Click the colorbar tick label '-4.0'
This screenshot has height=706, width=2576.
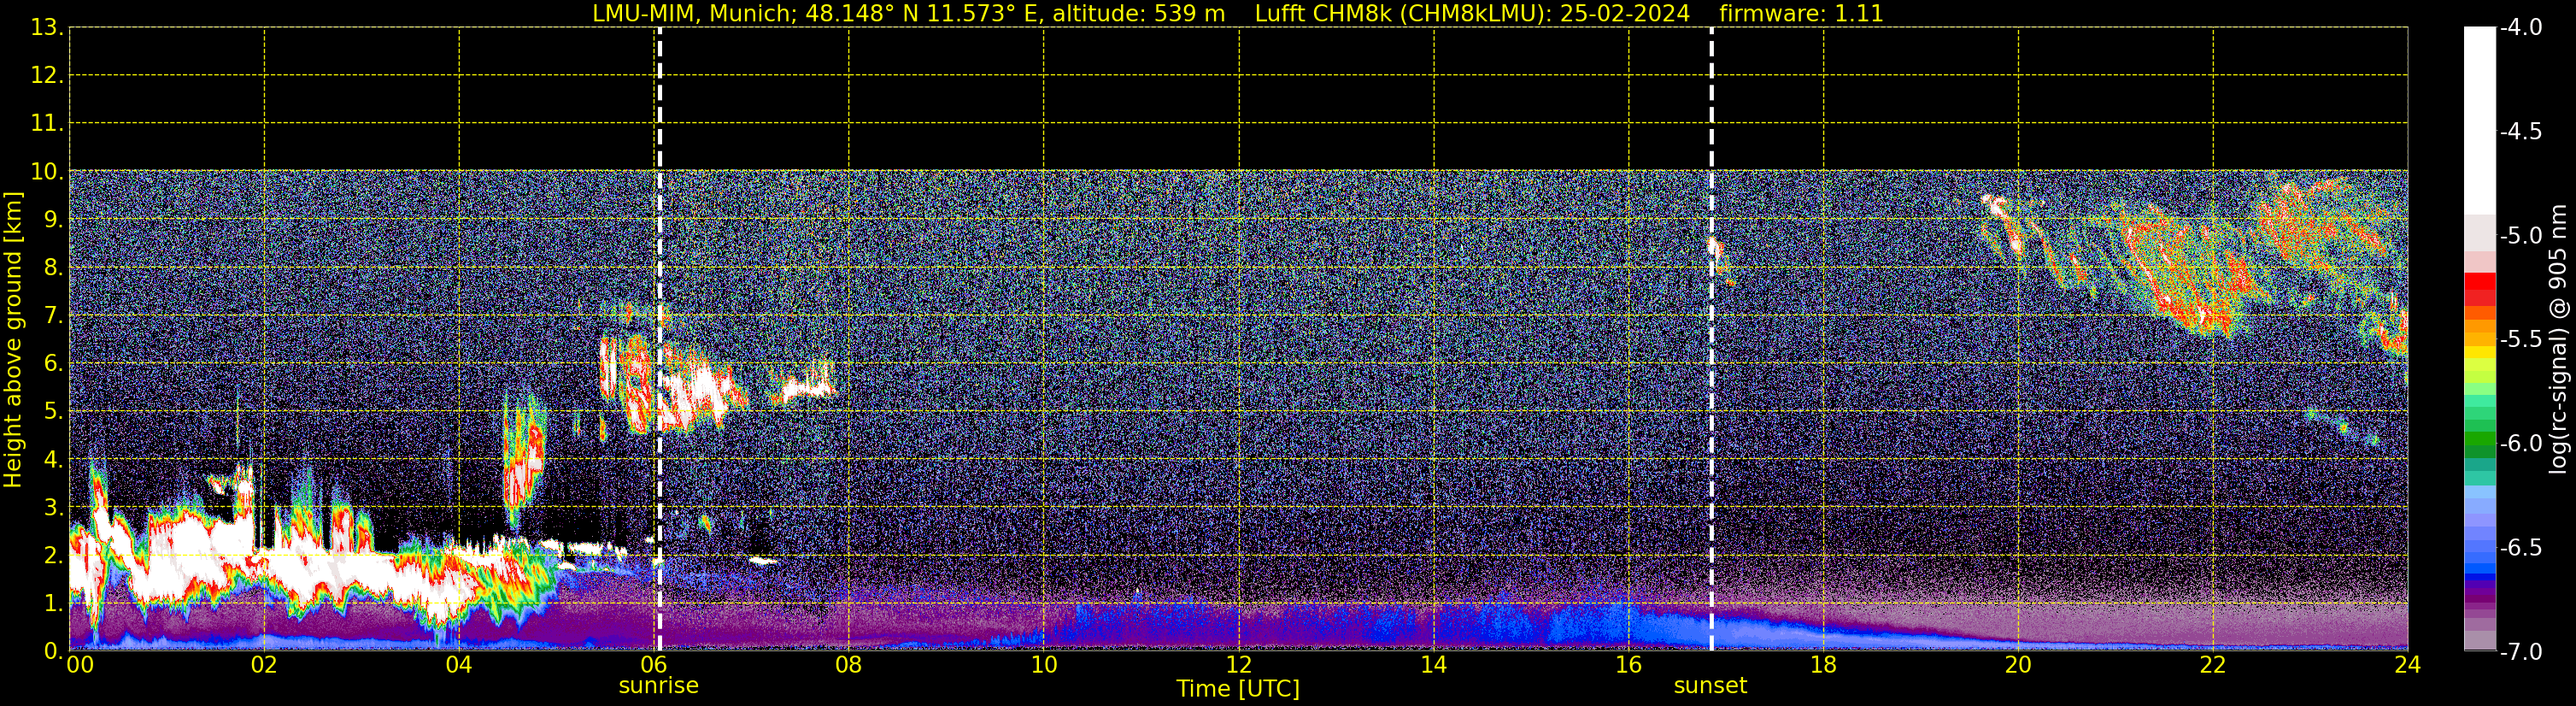2520,28
